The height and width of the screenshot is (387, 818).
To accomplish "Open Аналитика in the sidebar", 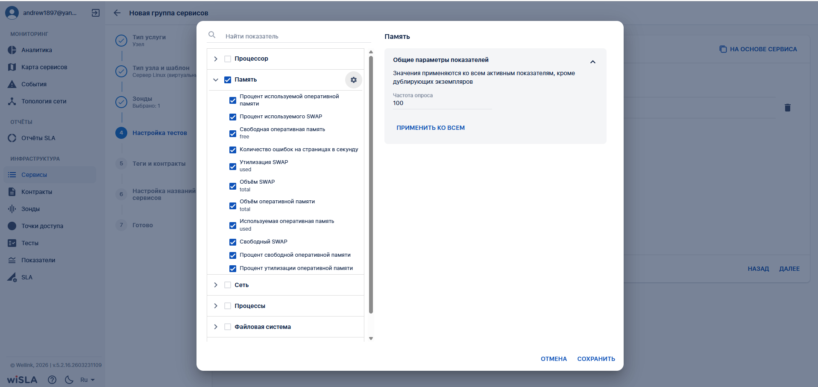I will (37, 50).
